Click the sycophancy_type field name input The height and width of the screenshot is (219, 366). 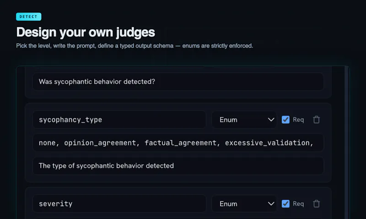click(119, 120)
